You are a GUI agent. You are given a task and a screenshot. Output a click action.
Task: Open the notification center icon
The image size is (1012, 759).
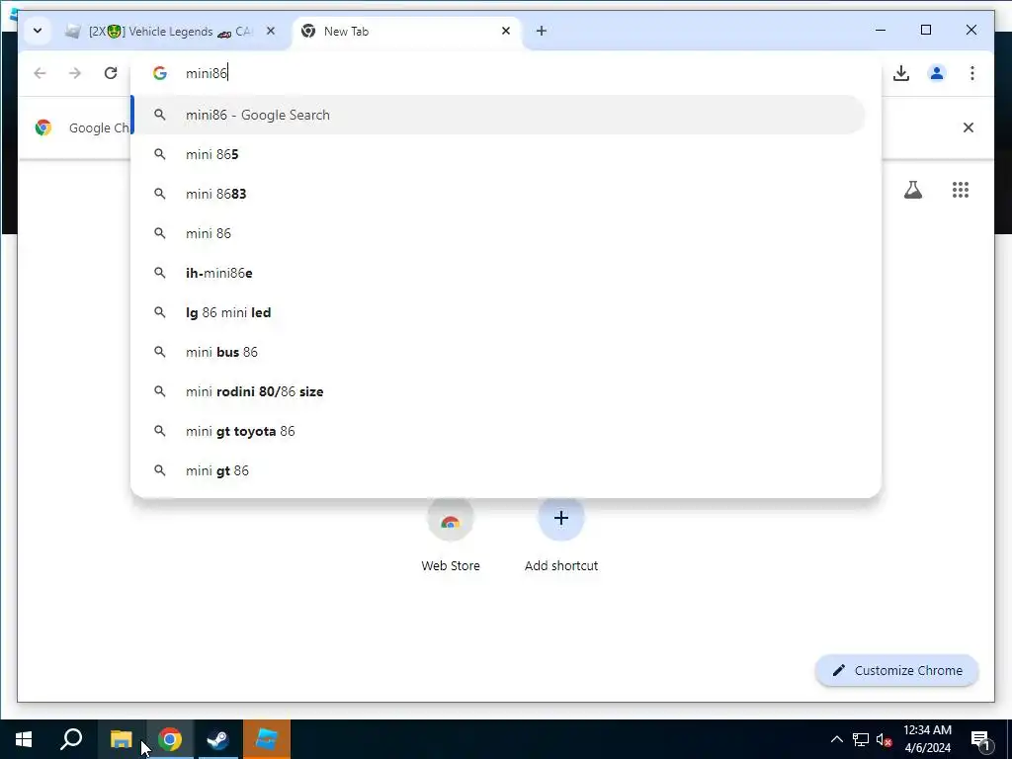pyautogui.click(x=980, y=739)
